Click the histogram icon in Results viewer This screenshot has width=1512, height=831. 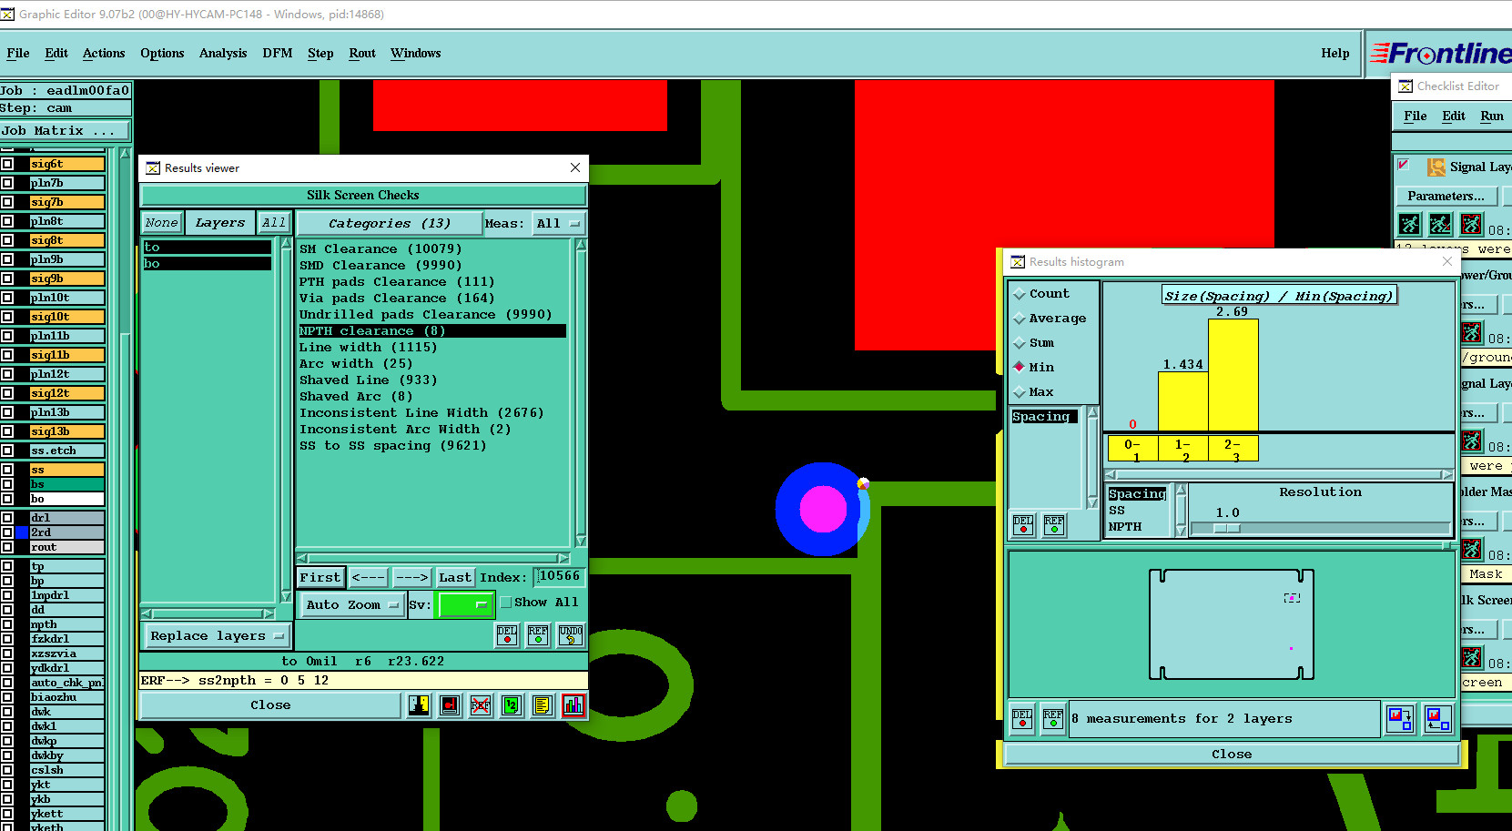[573, 705]
